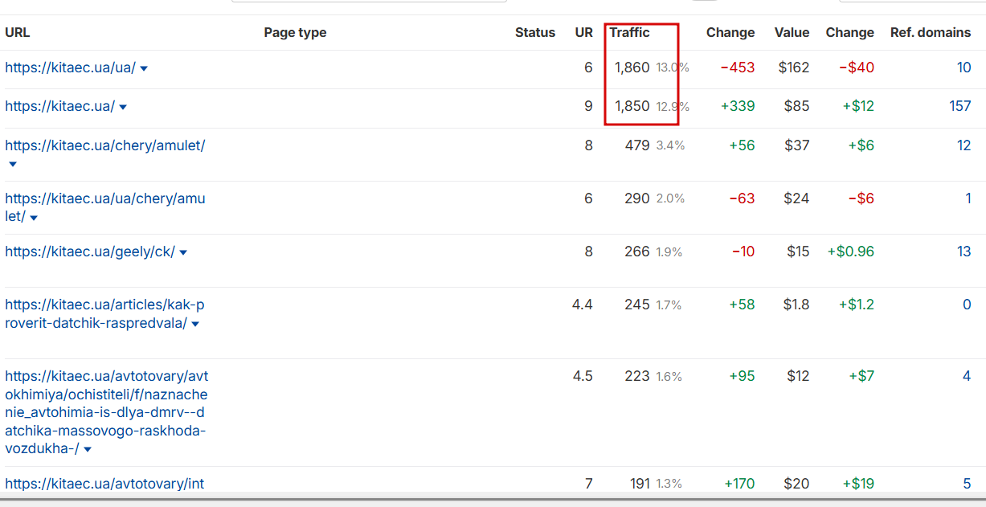Open the https://kitaec.ua/ homepage link
The height and width of the screenshot is (507, 986).
click(59, 106)
